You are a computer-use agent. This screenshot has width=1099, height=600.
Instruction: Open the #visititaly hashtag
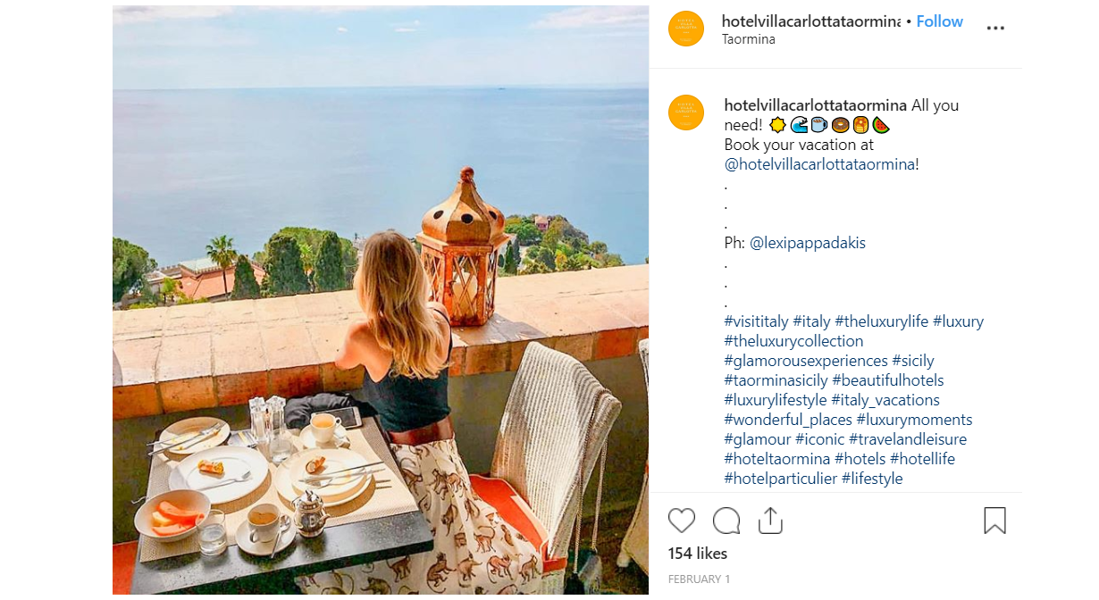pos(756,321)
